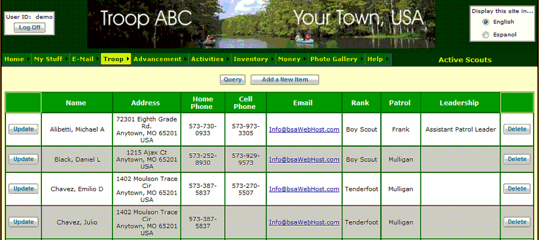
Task: Click home phone 573-730-0933
Action: tap(203, 129)
